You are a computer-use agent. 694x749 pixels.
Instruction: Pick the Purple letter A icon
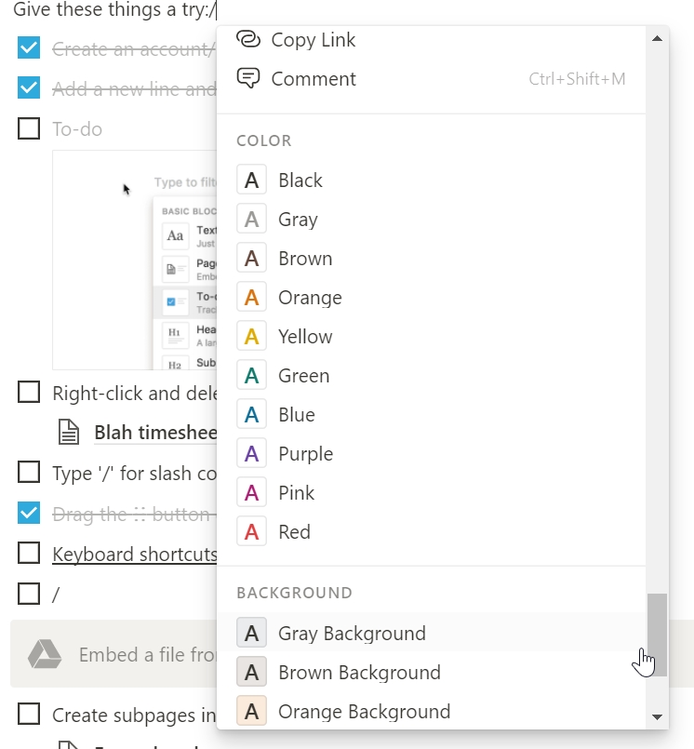(x=251, y=454)
